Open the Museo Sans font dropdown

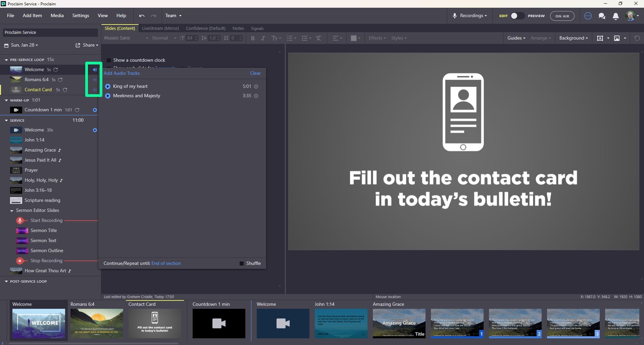tap(126, 38)
